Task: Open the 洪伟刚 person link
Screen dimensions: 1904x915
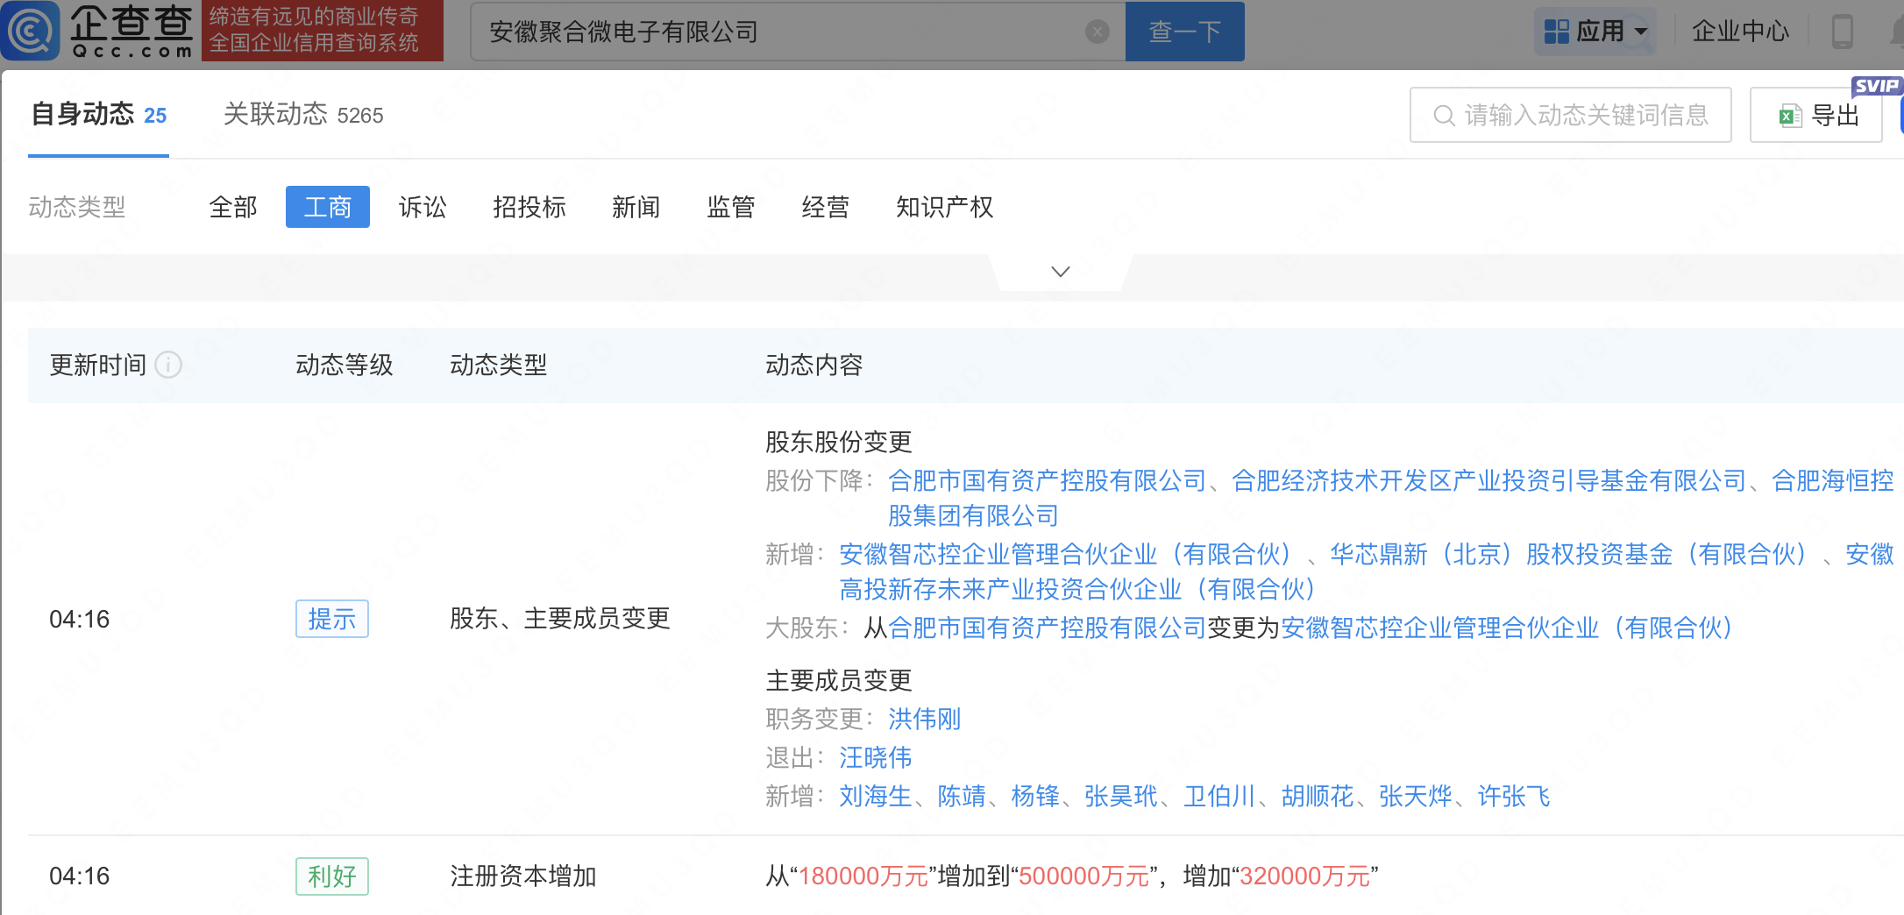Action: click(924, 720)
